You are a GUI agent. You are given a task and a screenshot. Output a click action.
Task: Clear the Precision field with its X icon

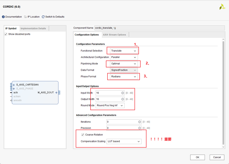click(x=140, y=128)
